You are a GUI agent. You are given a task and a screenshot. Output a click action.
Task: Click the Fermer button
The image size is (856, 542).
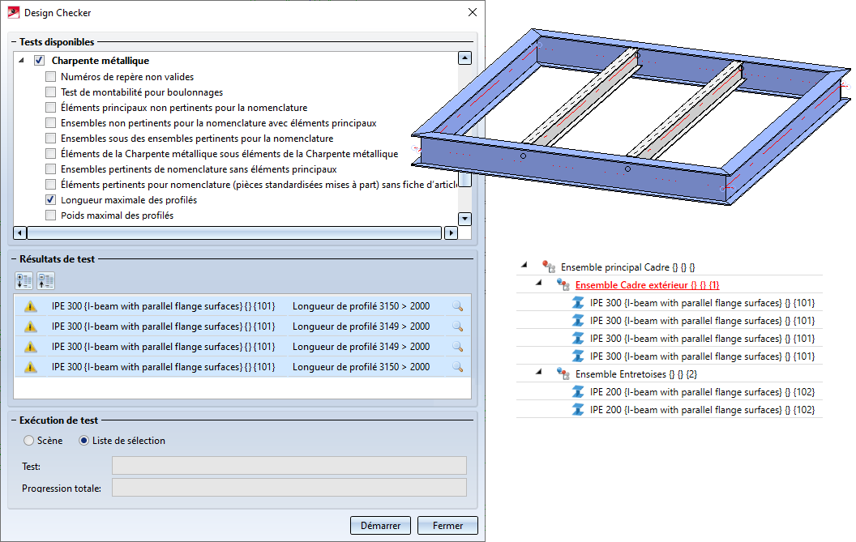coord(447,526)
